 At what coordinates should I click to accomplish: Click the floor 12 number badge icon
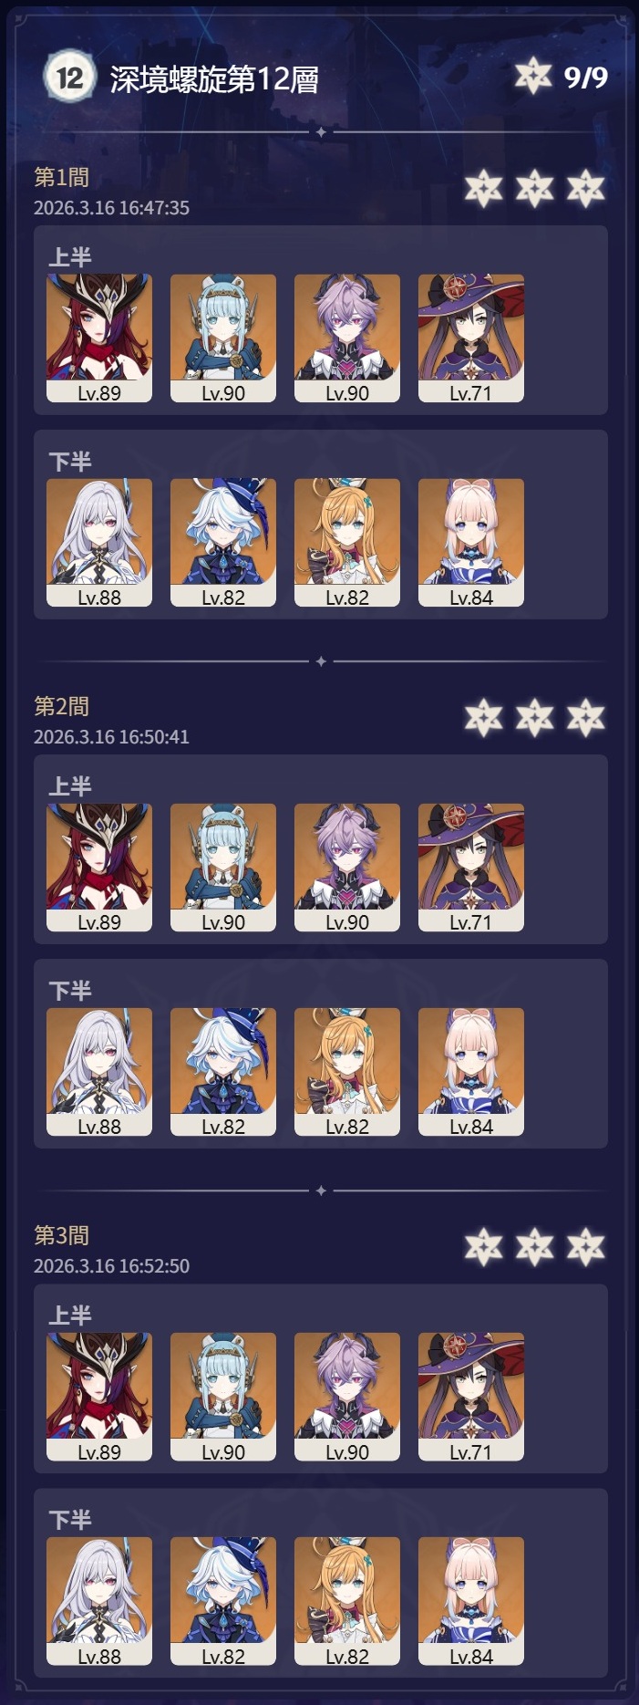point(69,77)
